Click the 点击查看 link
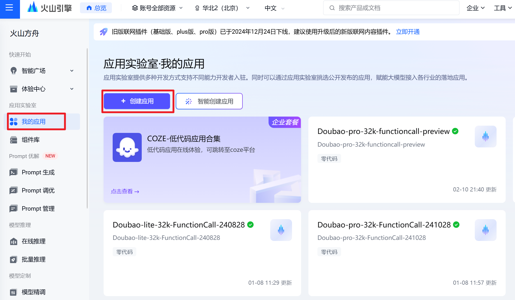Image resolution: width=515 pixels, height=300 pixels. (x=125, y=191)
